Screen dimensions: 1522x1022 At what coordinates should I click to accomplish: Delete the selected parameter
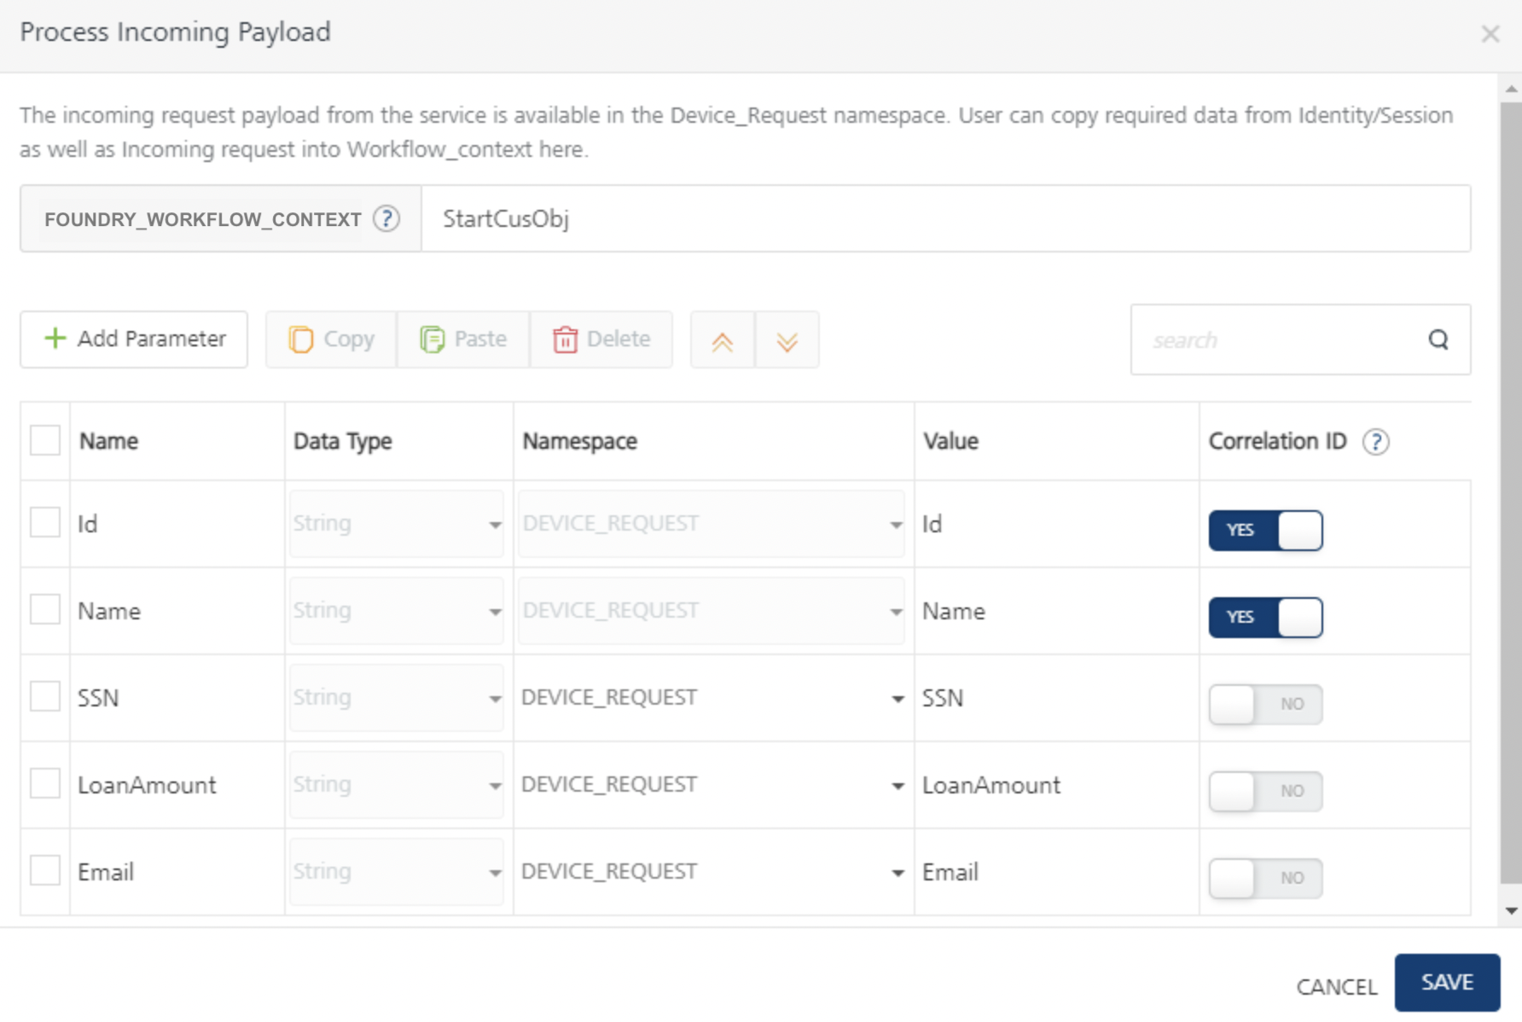601,340
